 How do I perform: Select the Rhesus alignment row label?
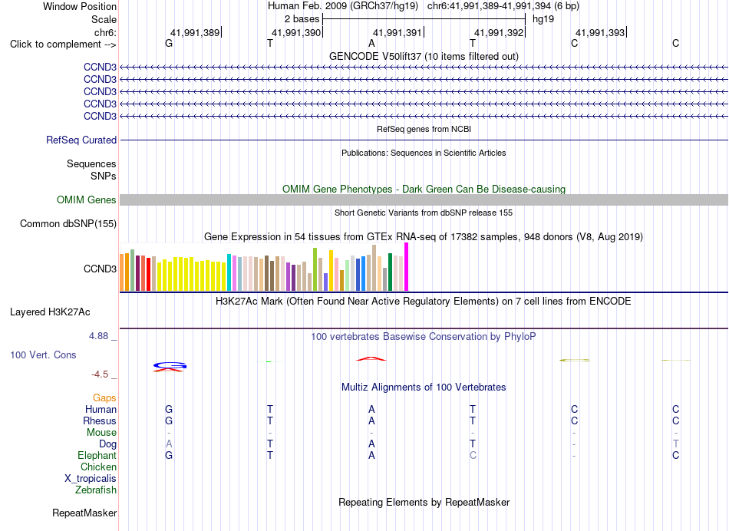pyautogui.click(x=100, y=421)
